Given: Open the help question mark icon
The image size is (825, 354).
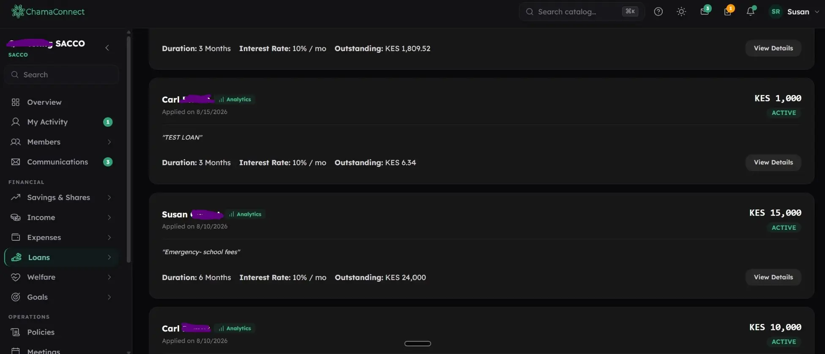Looking at the screenshot, I should click(658, 12).
